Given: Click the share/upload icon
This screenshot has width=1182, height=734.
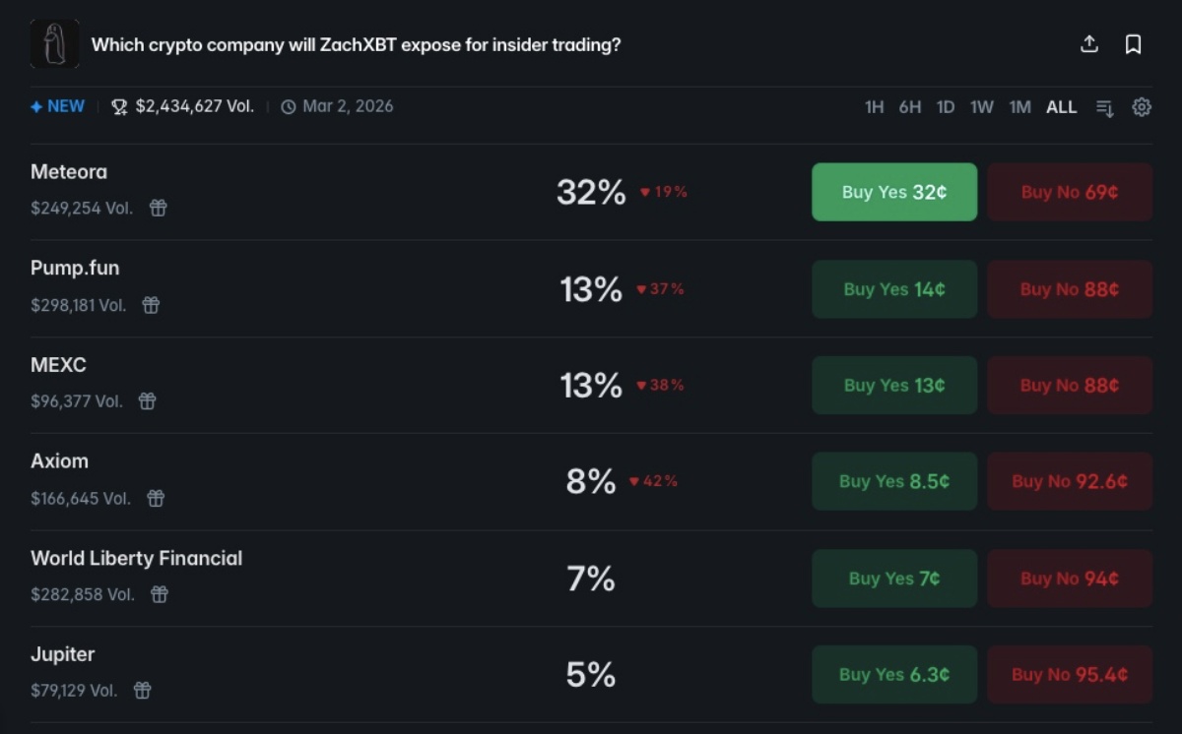Looking at the screenshot, I should (x=1089, y=44).
